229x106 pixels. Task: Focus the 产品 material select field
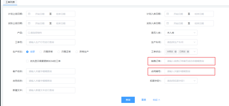[x=51, y=33]
